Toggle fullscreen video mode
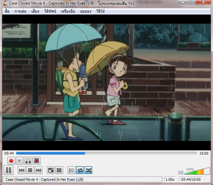213x185 pixels. [51, 170]
